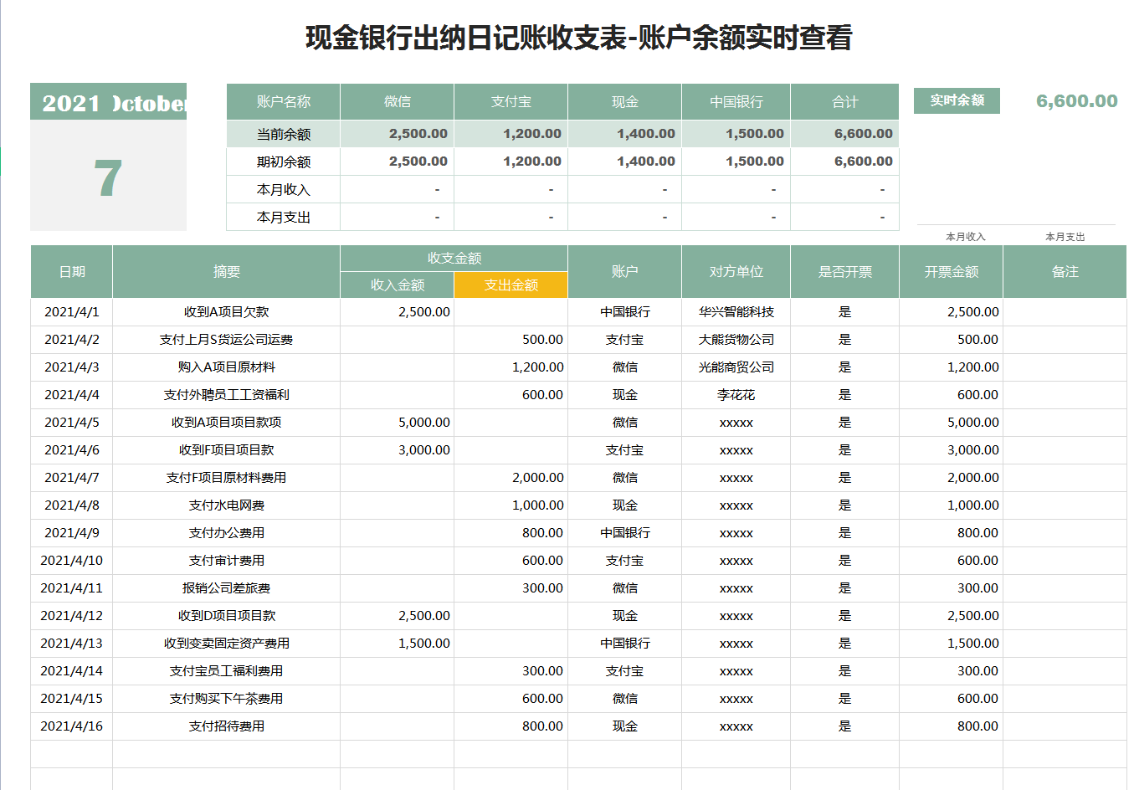Select the 现金 account column header
The width and height of the screenshot is (1134, 790).
pyautogui.click(x=624, y=101)
